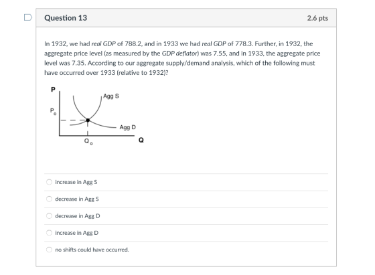The image size is (375, 275).
Task: Click the dashed price line in the graph
Action: [x=73, y=120]
